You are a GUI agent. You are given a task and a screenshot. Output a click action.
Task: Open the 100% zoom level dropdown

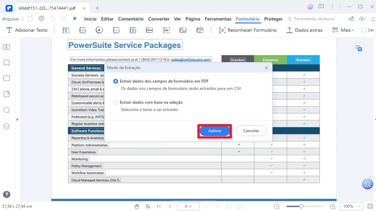pos(351,206)
